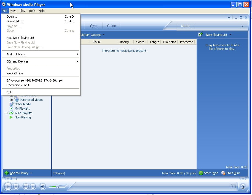Sort by the File Name column header
Viewport: 252px width, 195px height.
[x=170, y=42]
